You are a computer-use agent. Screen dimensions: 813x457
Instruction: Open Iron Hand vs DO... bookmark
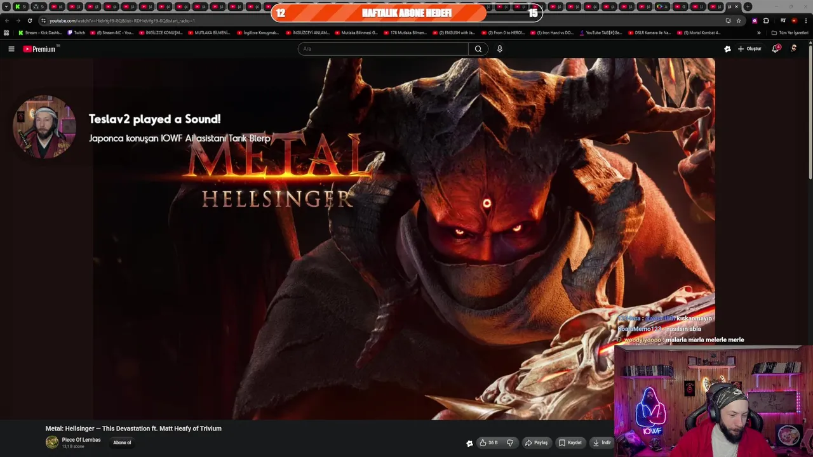(x=551, y=32)
